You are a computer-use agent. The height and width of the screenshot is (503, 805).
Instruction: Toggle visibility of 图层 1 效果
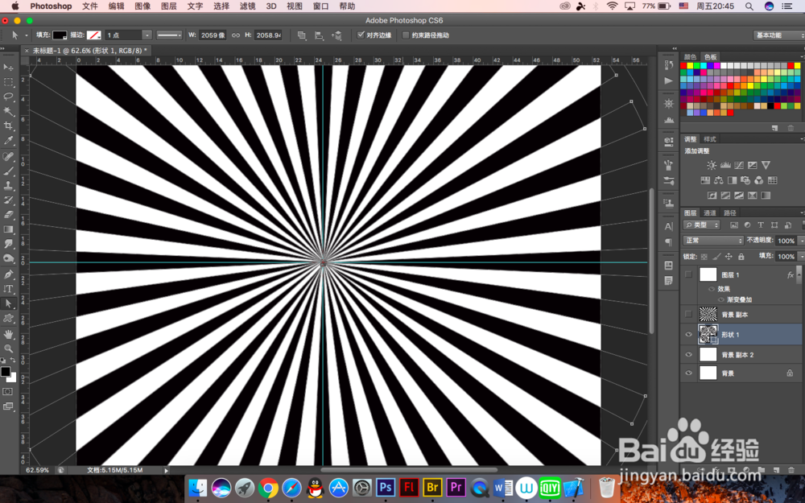[x=712, y=289]
